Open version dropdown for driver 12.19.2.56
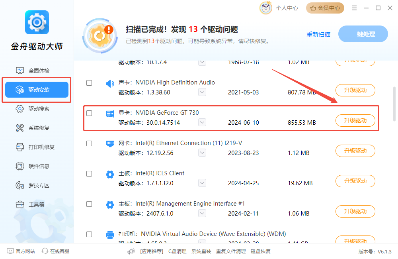The image size is (398, 259). (x=202, y=153)
